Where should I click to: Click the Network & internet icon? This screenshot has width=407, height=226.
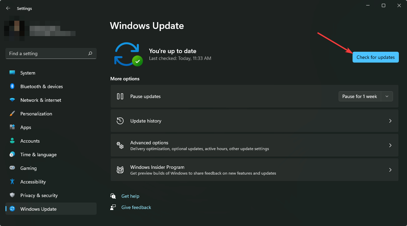pyautogui.click(x=12, y=100)
